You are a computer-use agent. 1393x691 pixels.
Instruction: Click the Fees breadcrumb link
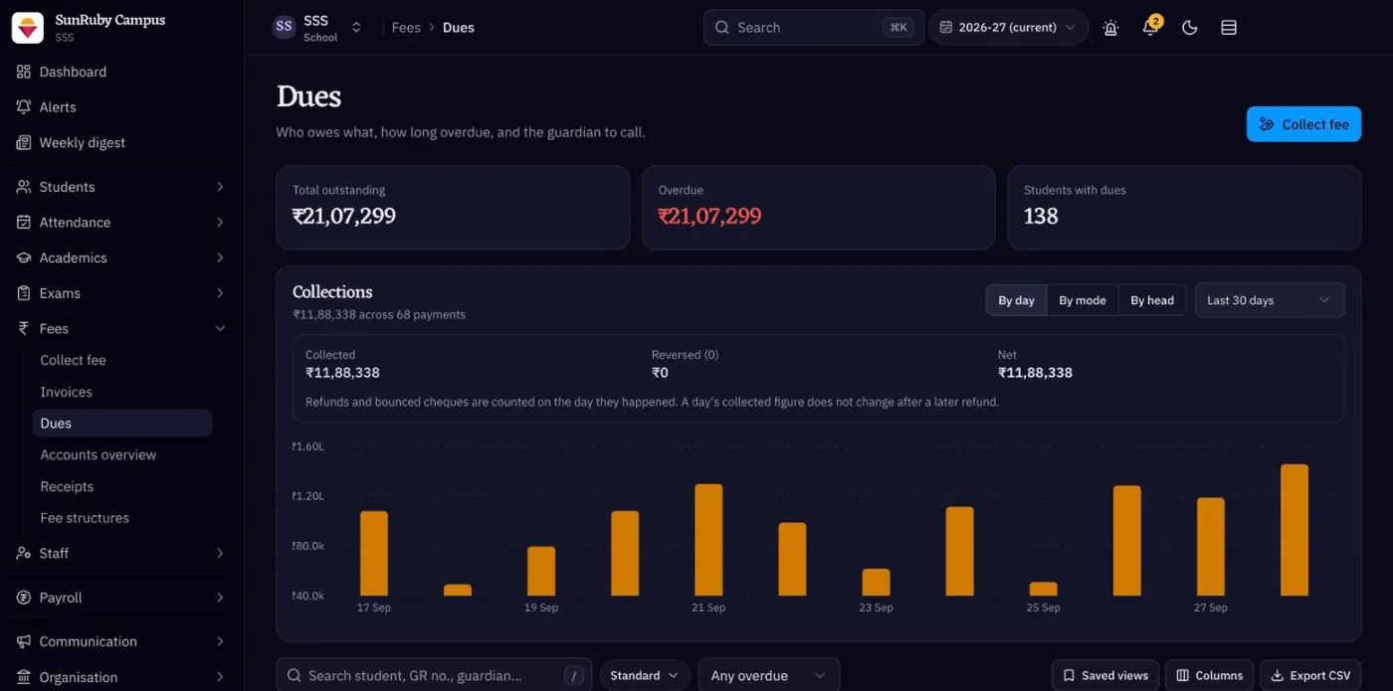[406, 28]
